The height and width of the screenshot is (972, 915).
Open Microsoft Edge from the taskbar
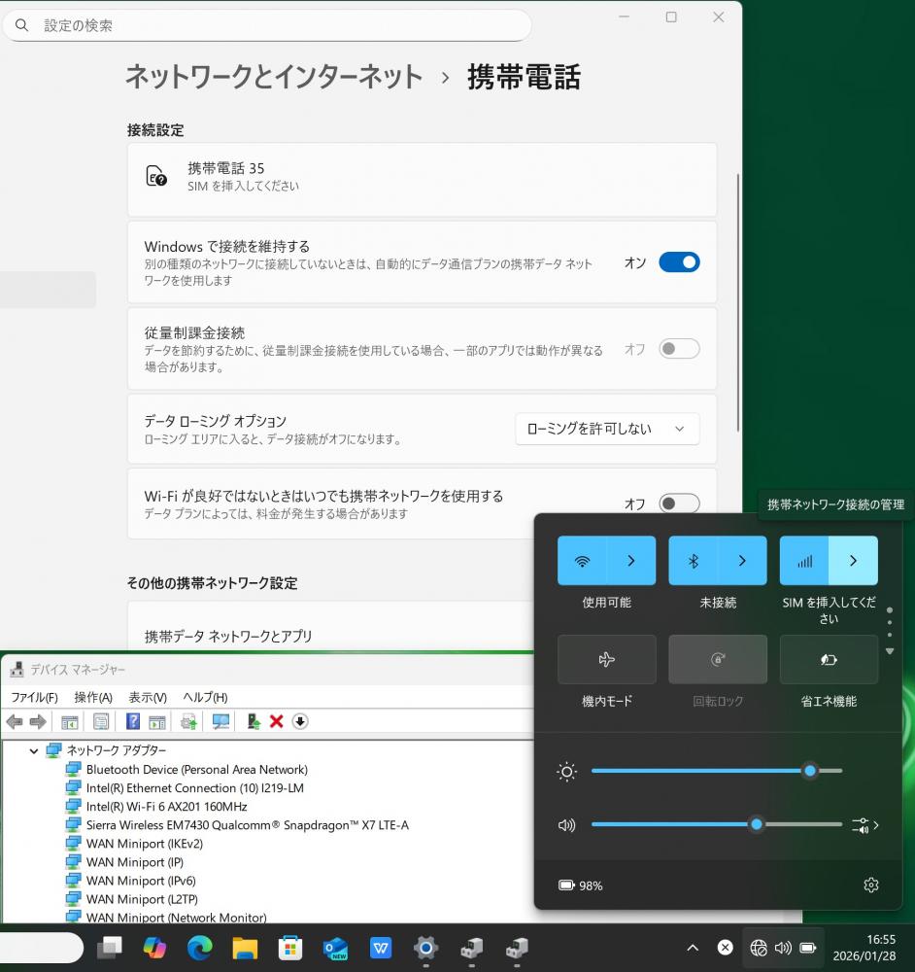199,948
